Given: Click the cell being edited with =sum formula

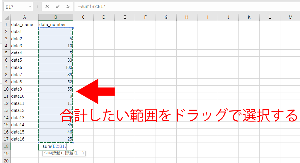Looking at the screenshot, I should (55, 146).
